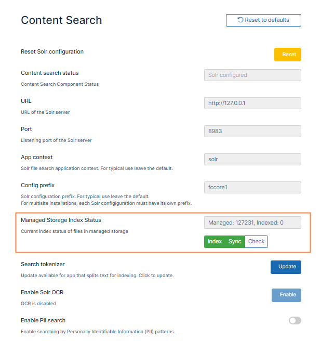This screenshot has height=353, width=321.
Task: Click the 'Managed Storage Index Status' label
Action: [61, 220]
